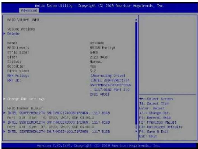Click the Enter: Select help entry

(152, 108)
